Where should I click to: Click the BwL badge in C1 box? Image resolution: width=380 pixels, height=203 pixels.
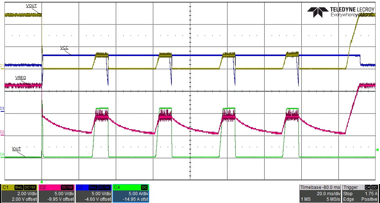tap(19, 187)
